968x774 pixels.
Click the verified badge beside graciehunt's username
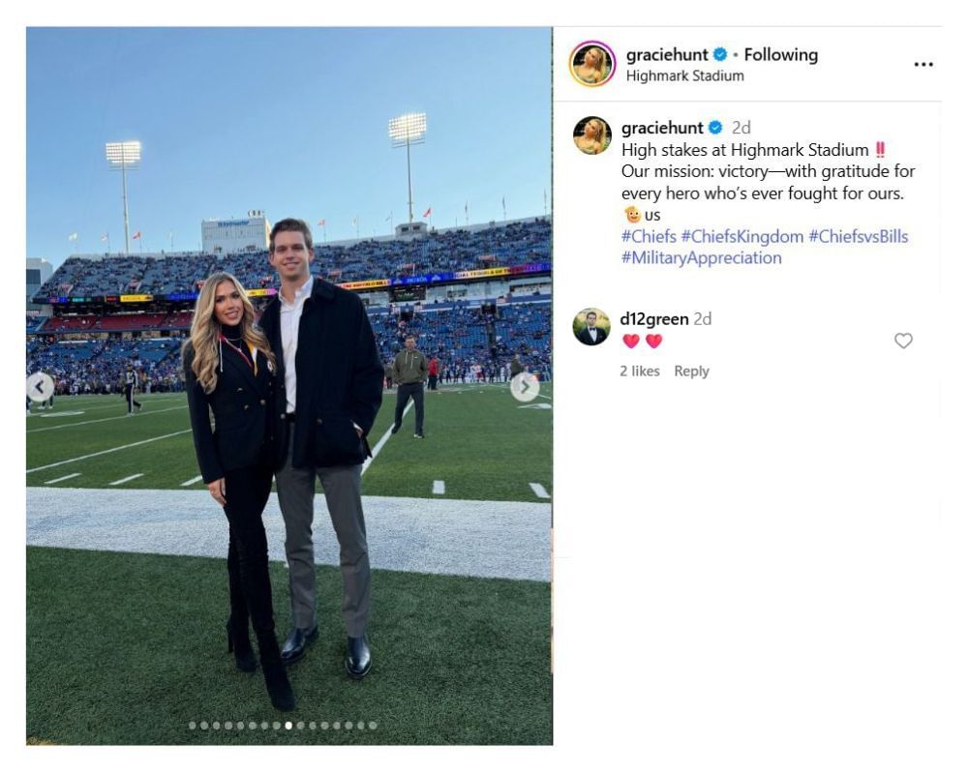point(718,54)
